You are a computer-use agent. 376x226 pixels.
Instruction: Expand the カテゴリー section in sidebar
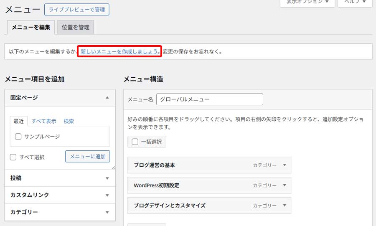tap(107, 212)
